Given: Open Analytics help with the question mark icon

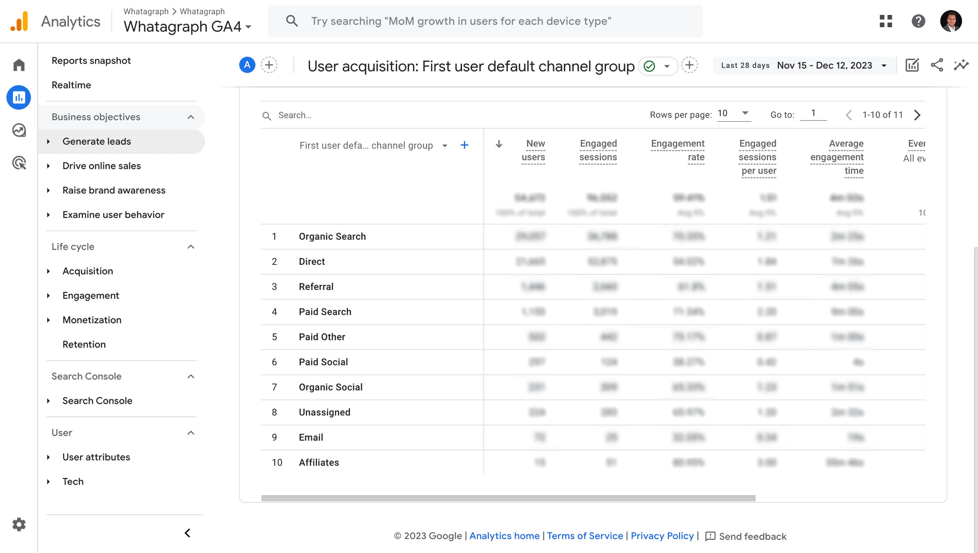Looking at the screenshot, I should click(x=919, y=21).
